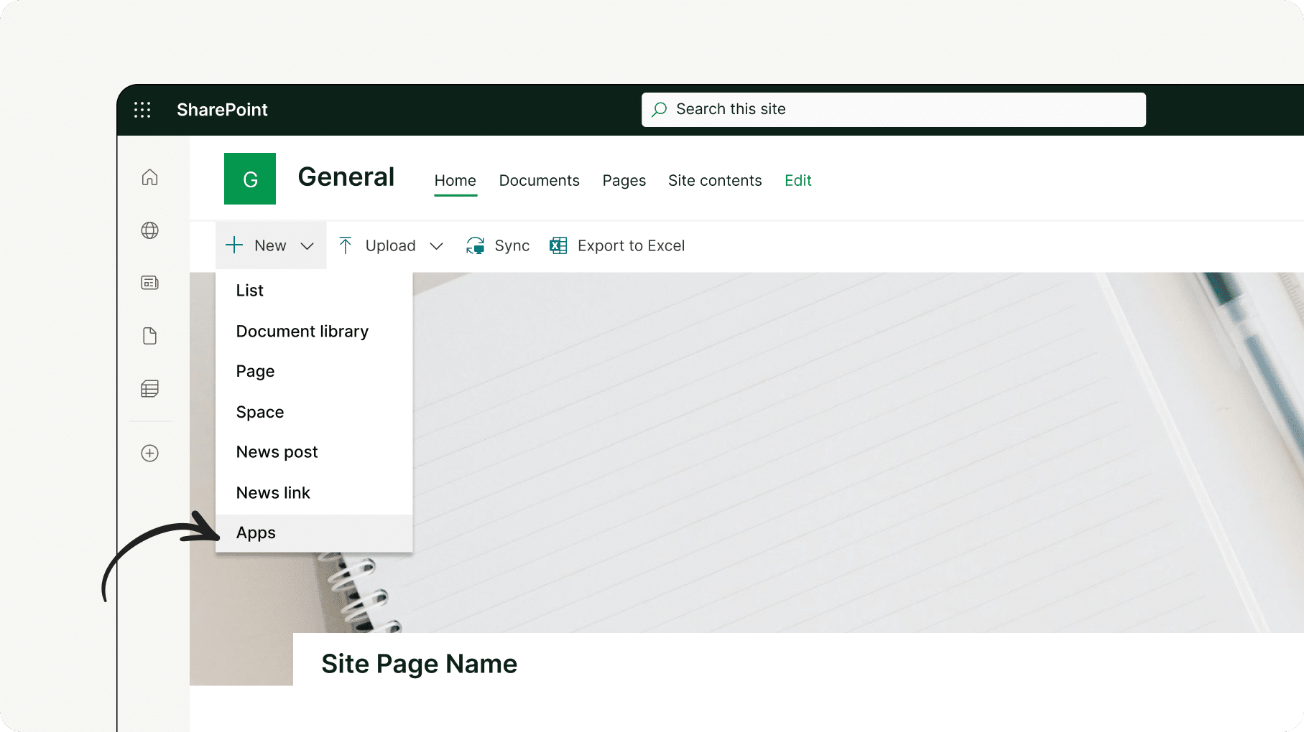
Task: Choose Page in the New menu
Action: pos(314,372)
